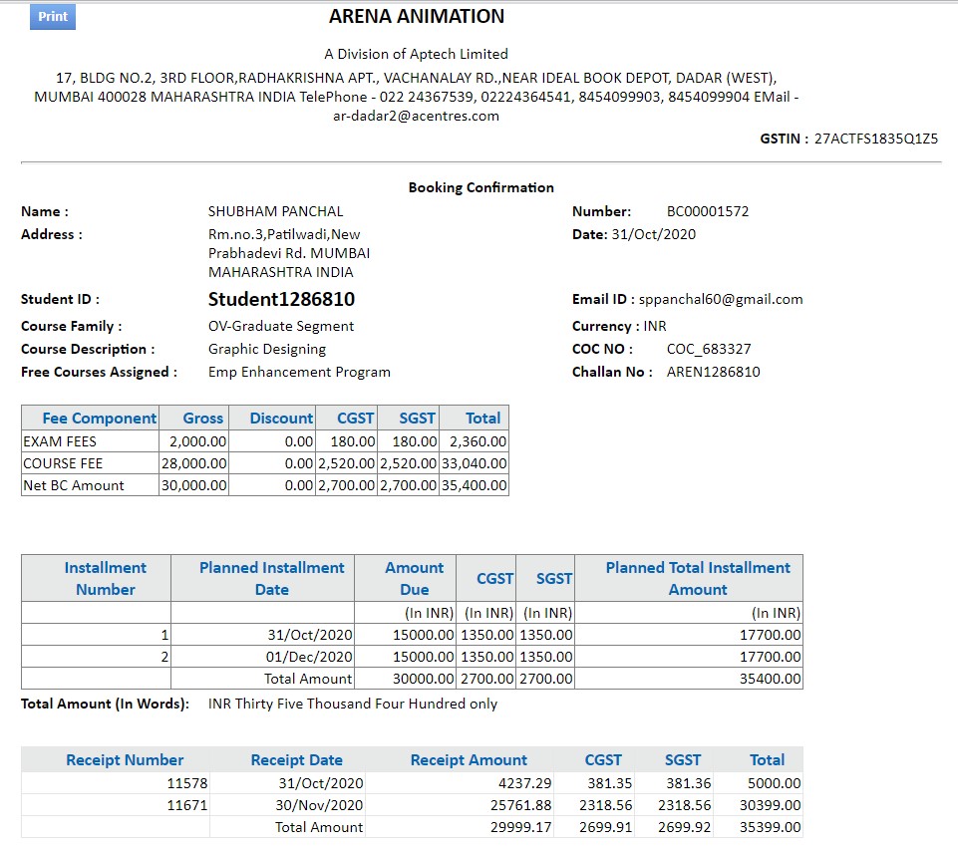The height and width of the screenshot is (850, 958).
Task: Select the ARENA ANIMATION heading
Action: click(x=417, y=17)
